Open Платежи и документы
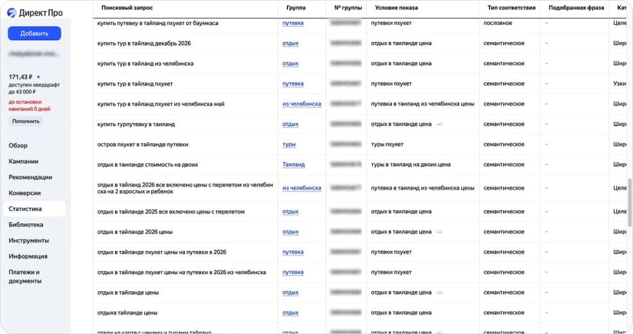Image resolution: width=633 pixels, height=334 pixels. coord(25,276)
